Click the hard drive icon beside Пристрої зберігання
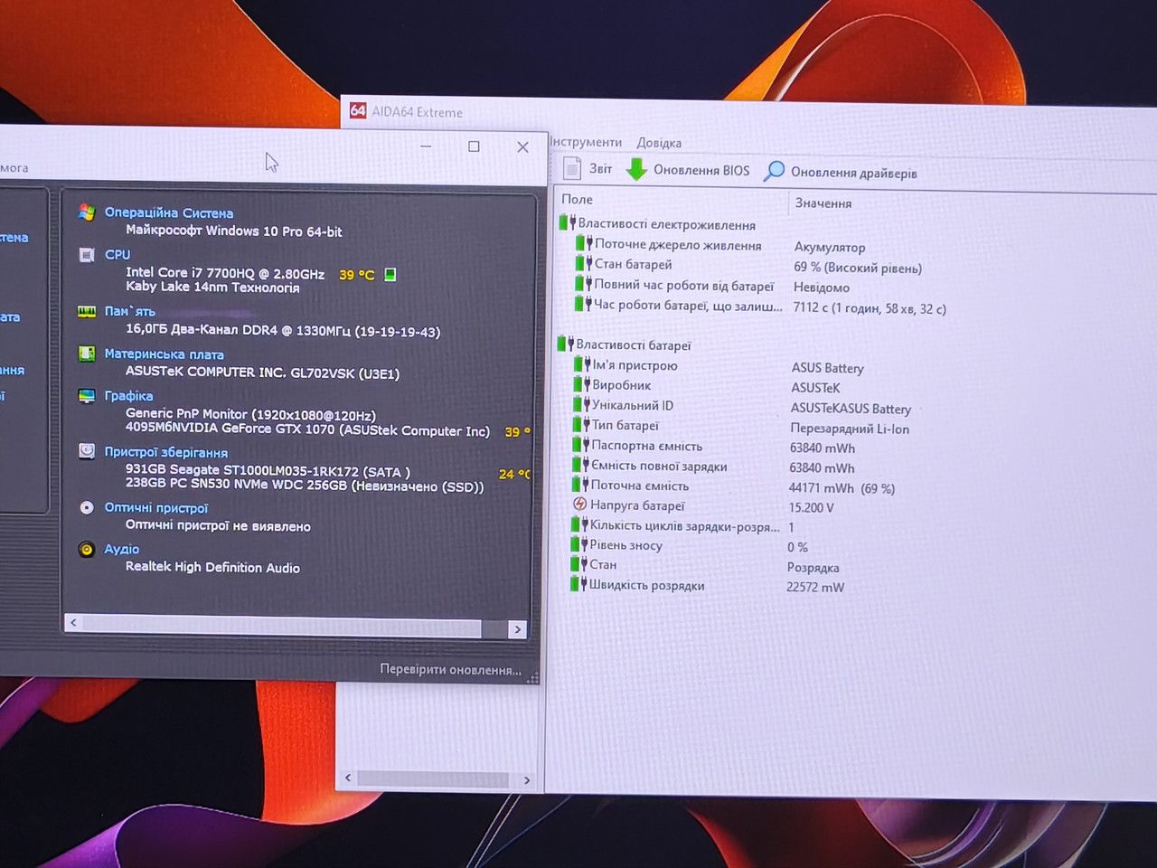 [x=87, y=451]
